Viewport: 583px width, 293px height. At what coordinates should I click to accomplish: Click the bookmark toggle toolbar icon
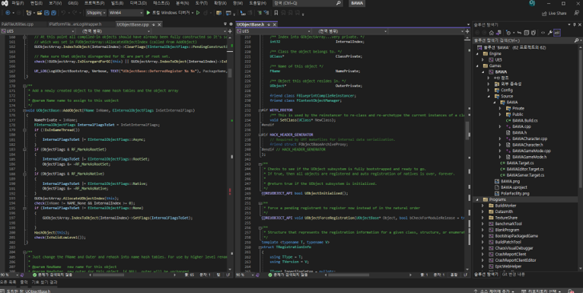point(276,13)
